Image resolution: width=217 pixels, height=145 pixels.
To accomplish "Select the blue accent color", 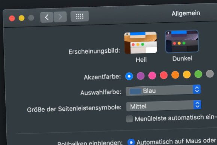I will (x=129, y=76).
